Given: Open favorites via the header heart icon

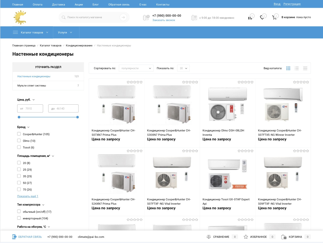Looking at the screenshot, I should pos(262,18).
